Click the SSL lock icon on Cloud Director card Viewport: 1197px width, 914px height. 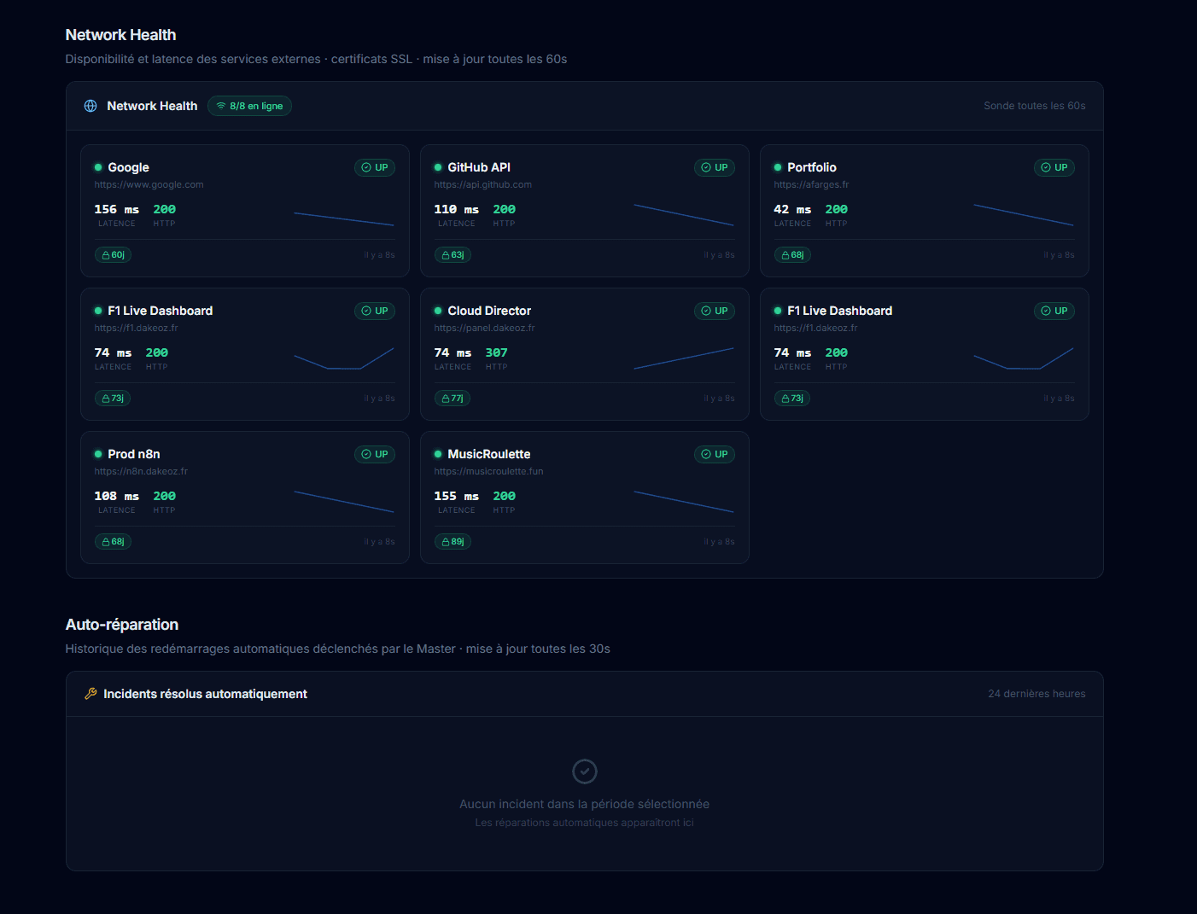point(446,399)
